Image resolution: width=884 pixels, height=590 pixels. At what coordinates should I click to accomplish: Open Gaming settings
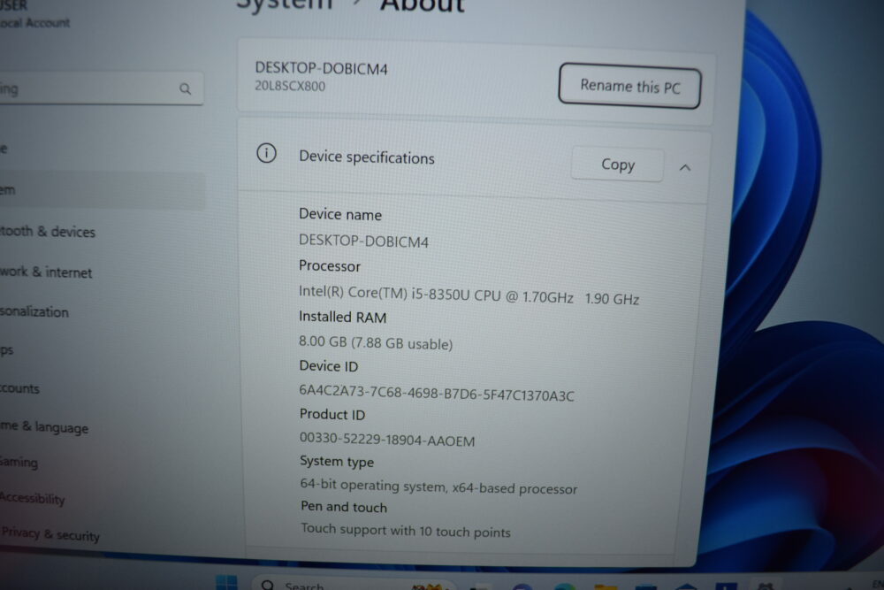[x=19, y=463]
